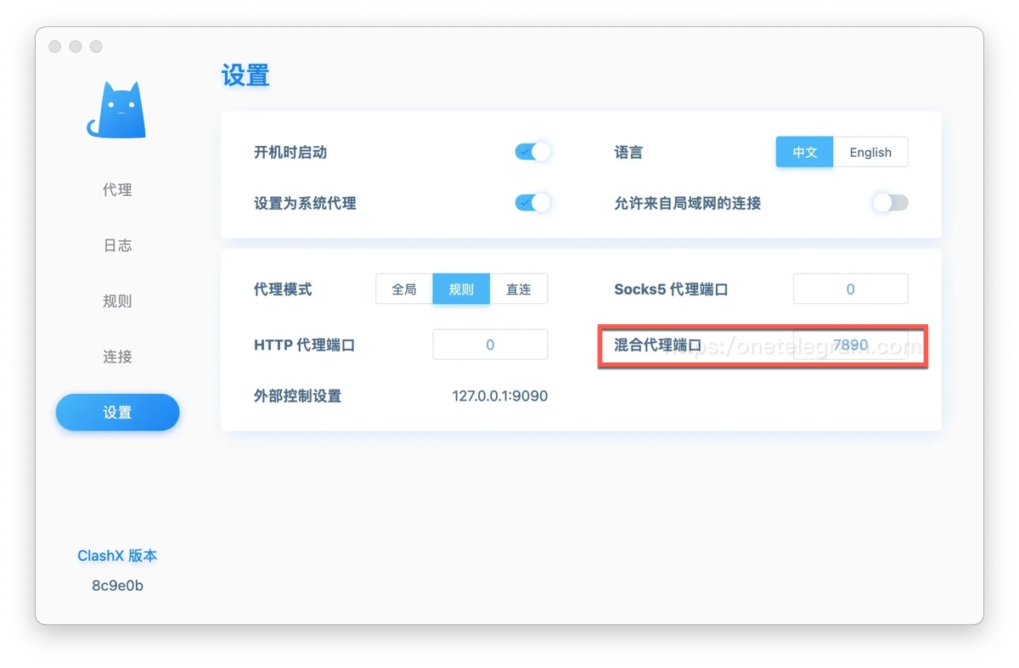Viewport: 1019px width, 668px height.
Task: Click the 外部控制设置 label
Action: click(x=297, y=396)
